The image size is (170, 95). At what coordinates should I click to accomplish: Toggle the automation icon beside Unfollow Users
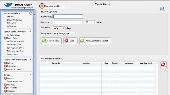(x=5, y=69)
